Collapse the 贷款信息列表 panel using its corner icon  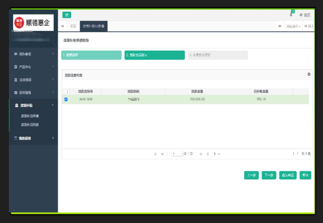pos(309,74)
